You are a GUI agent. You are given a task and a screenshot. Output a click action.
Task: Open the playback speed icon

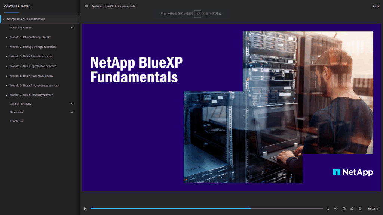pyautogui.click(x=344, y=209)
